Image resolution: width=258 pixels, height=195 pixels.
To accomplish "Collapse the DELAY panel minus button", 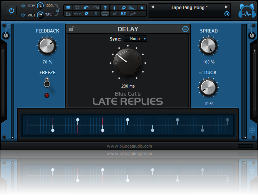I will click(185, 29).
